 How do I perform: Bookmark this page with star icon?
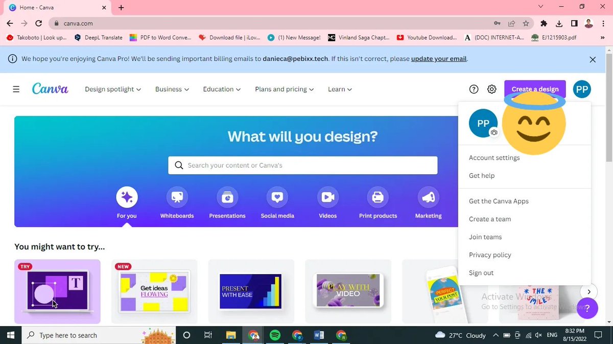tap(526, 23)
